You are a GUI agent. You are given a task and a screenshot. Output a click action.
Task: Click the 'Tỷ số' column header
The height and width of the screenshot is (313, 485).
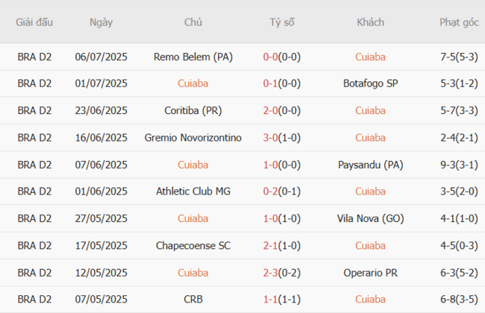282,22
